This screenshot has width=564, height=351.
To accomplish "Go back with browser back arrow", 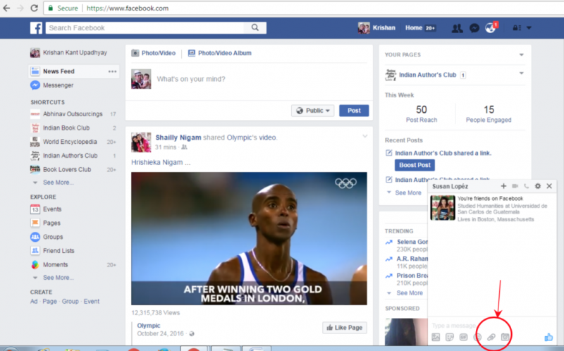I will click(x=6, y=8).
